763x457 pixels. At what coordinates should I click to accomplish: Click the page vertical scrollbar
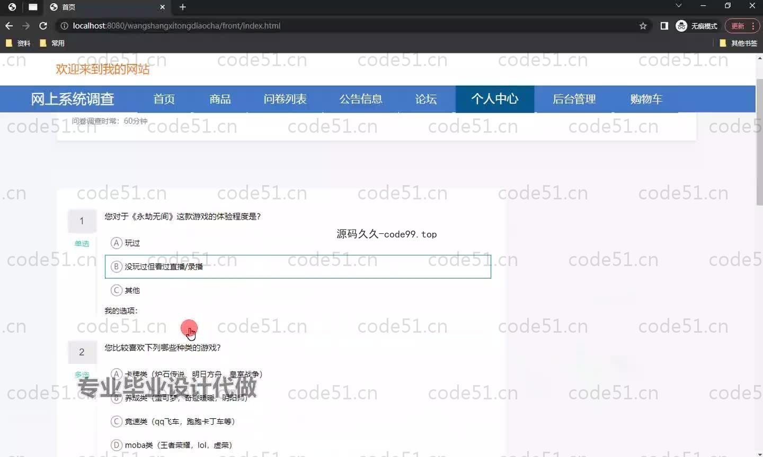coord(759,143)
